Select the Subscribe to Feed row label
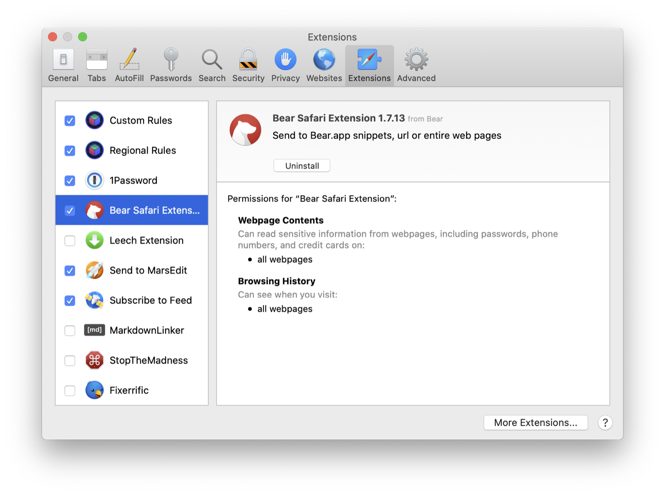This screenshot has height=495, width=665. [151, 300]
